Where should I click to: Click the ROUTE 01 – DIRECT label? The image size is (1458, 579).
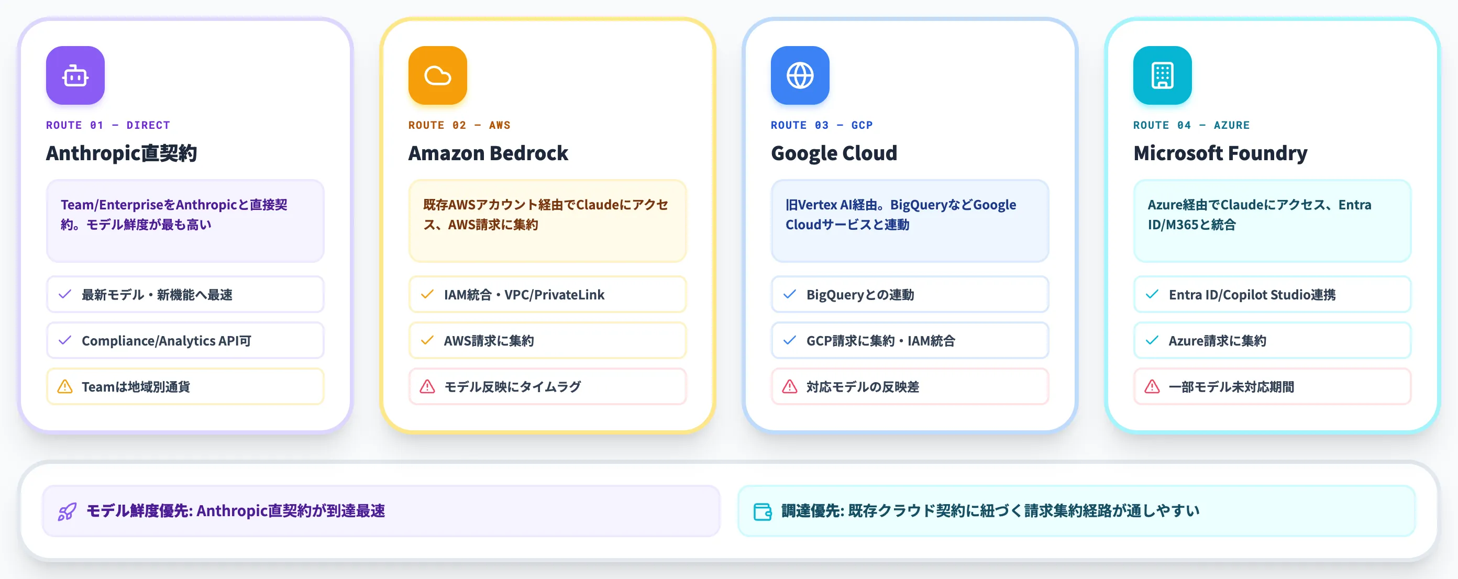[x=108, y=125]
